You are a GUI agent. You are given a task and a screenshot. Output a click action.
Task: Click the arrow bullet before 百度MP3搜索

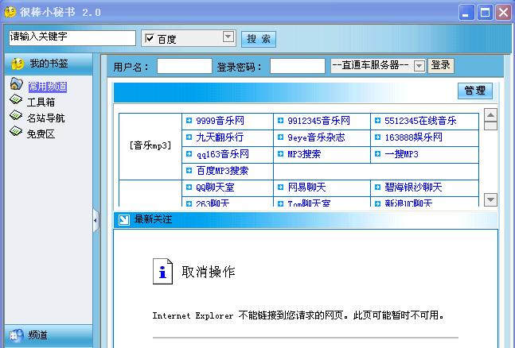189,171
